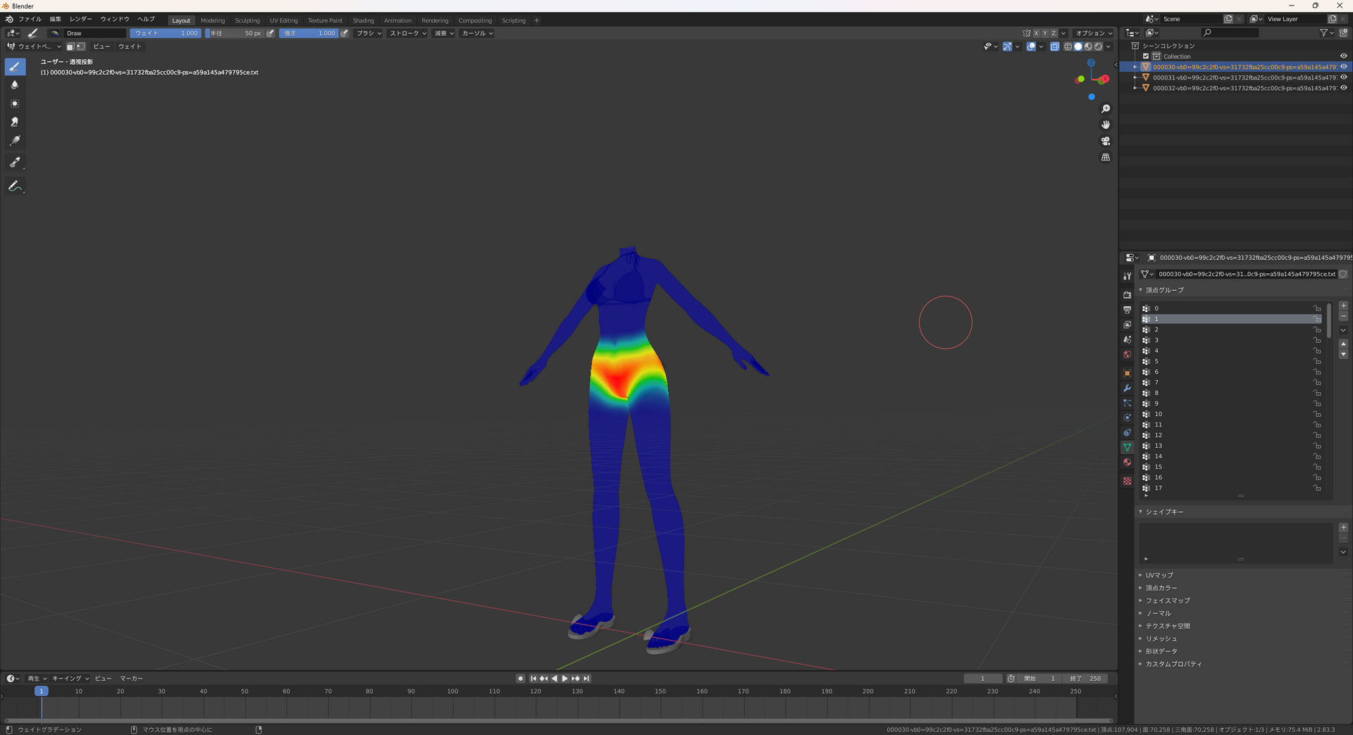Screen dimensions: 1353x735
Task: Hide object 000031 with eye icon
Action: pyautogui.click(x=1343, y=77)
